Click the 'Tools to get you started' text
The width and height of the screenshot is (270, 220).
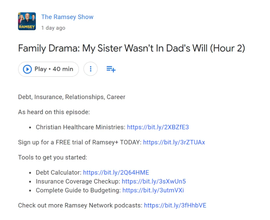[x=52, y=157]
